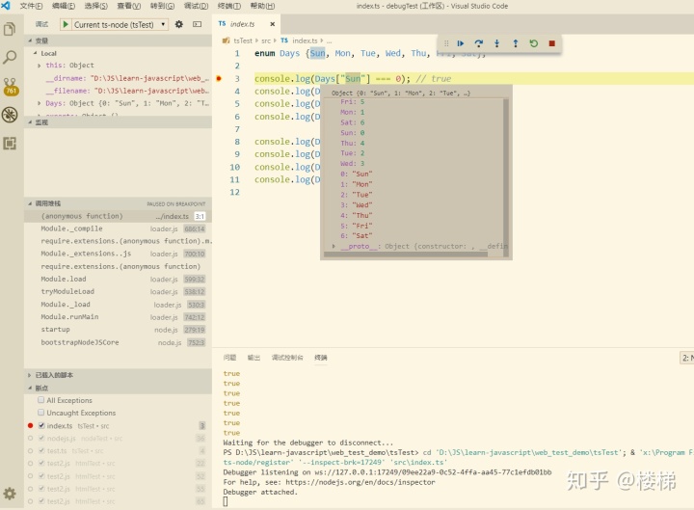
Task: Open the Extensions view in activity bar
Action: [10, 143]
